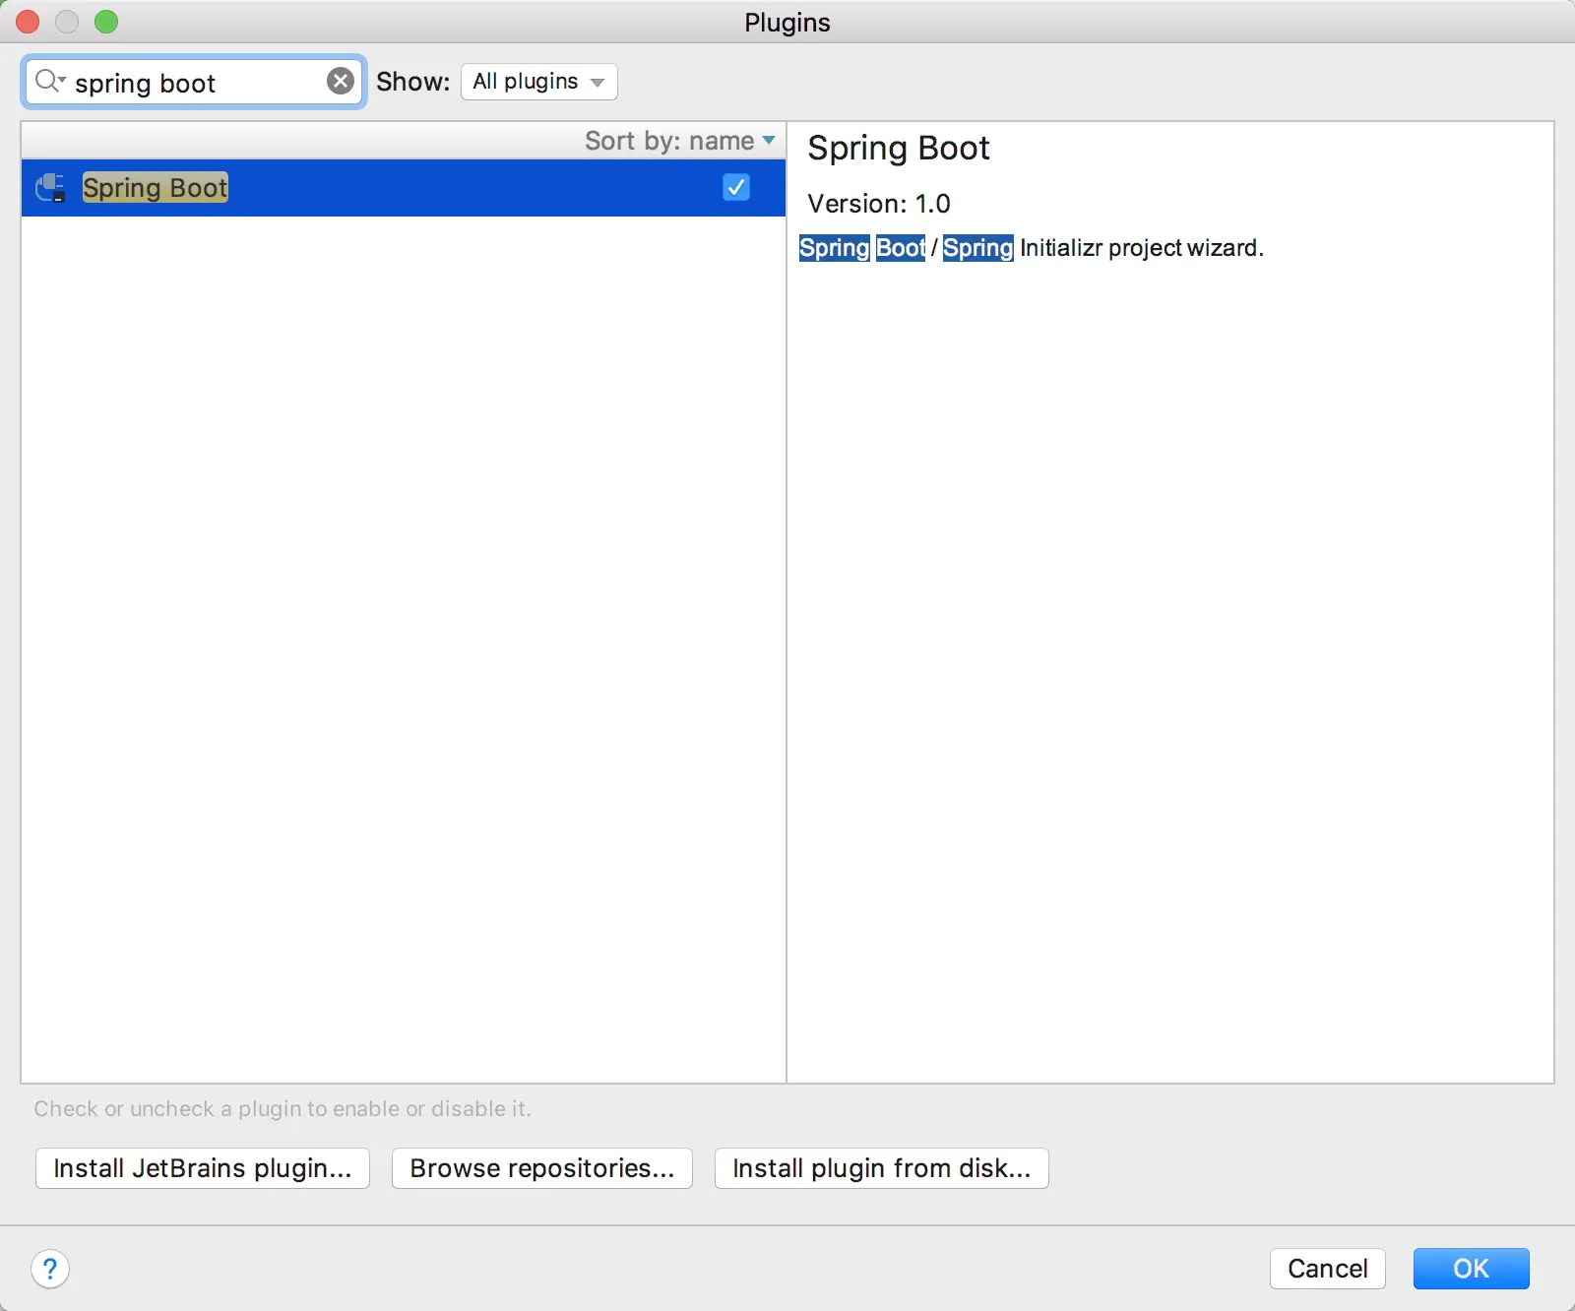Select the Spring Boot plugin row
The height and width of the screenshot is (1311, 1575).
point(404,188)
